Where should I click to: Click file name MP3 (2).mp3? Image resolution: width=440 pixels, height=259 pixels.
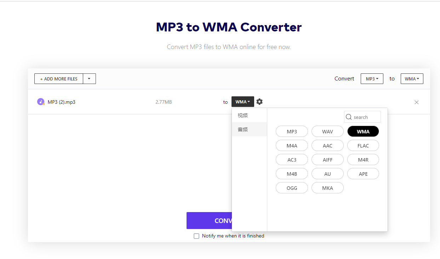click(x=62, y=102)
